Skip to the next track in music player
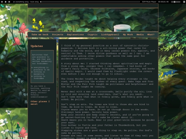Image resolution: width=186 pixels, height=139 pixels. (x=9, y=2)
